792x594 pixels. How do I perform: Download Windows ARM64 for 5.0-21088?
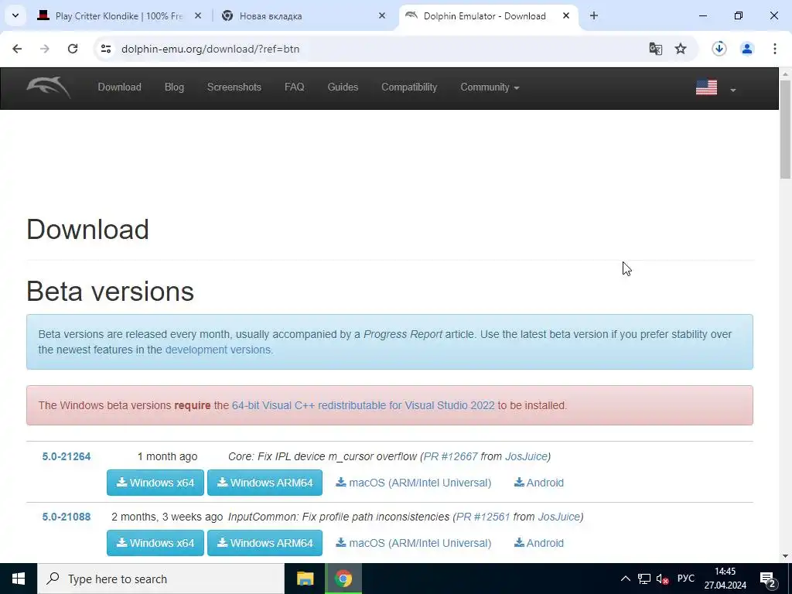pos(265,543)
